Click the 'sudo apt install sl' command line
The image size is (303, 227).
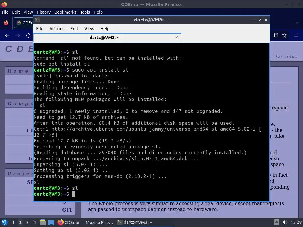pos(81,70)
